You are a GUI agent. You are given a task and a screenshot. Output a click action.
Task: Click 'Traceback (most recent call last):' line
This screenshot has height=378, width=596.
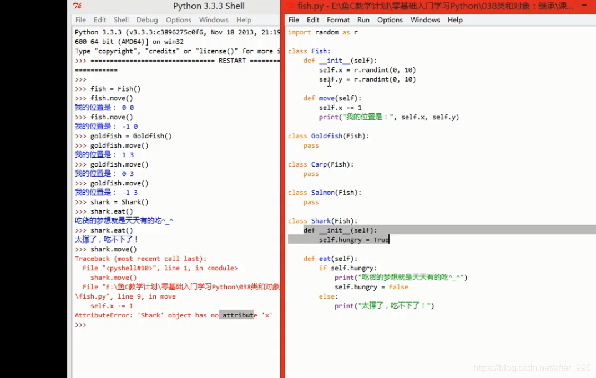pos(140,259)
